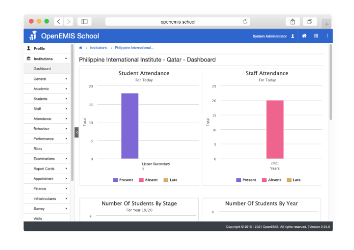Click System Administrator user name

click(270, 36)
